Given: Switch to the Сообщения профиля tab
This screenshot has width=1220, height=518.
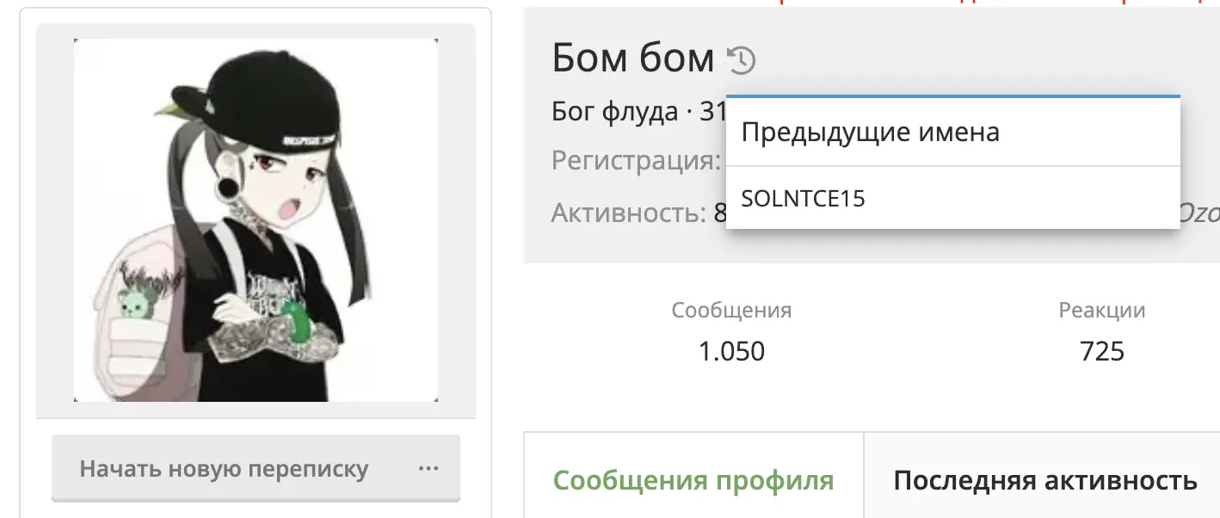Looking at the screenshot, I should [693, 479].
